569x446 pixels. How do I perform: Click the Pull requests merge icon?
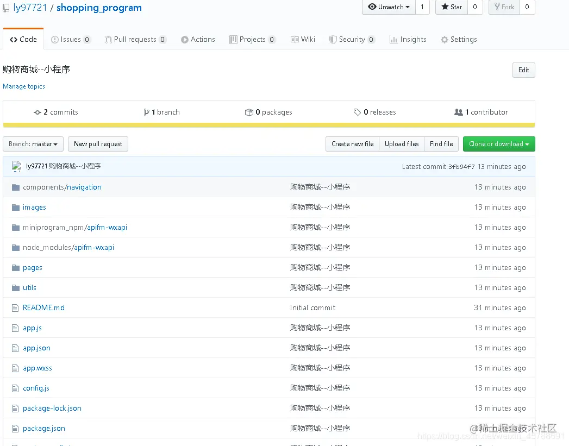pyautogui.click(x=108, y=40)
